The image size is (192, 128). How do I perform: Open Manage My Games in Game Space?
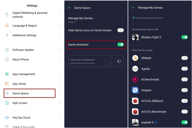click(96, 20)
